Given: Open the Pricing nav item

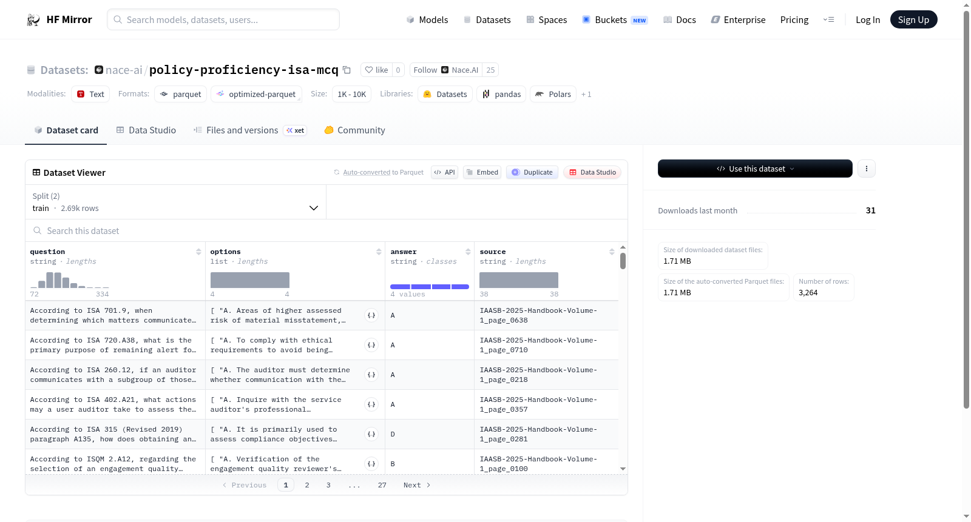Looking at the screenshot, I should point(794,20).
